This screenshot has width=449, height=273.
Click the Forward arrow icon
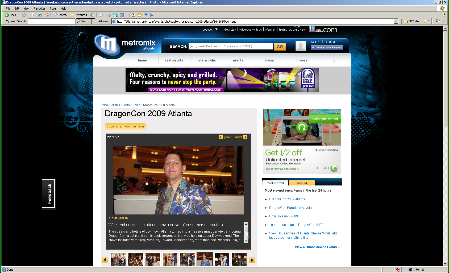point(24,15)
